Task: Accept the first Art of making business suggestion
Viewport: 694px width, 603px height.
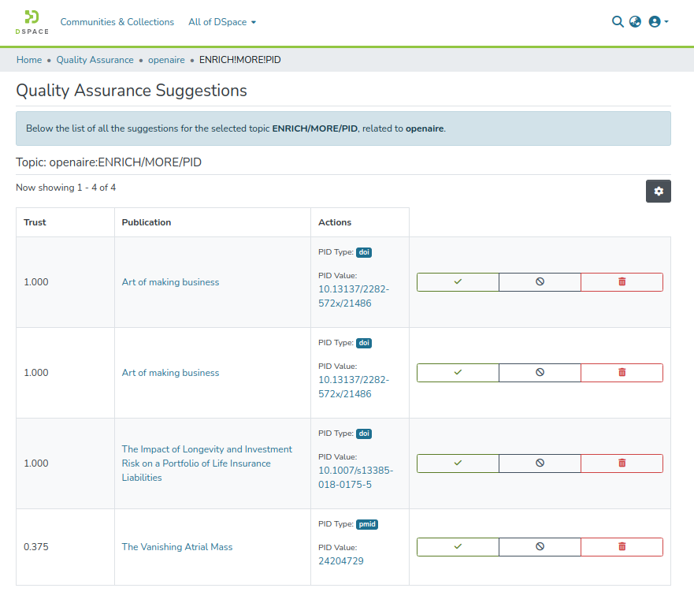Action: [458, 282]
